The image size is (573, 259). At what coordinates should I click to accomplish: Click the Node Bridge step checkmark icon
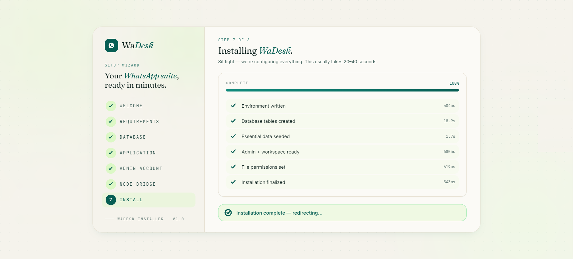click(x=111, y=184)
